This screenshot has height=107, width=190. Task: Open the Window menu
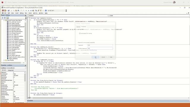point(41,13)
